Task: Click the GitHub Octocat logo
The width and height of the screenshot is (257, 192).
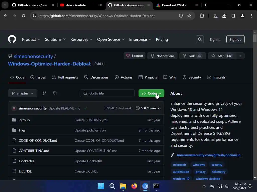Action: [12, 39]
